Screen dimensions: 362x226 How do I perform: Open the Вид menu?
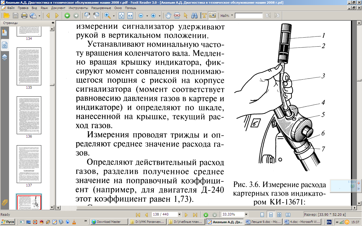[35, 8]
